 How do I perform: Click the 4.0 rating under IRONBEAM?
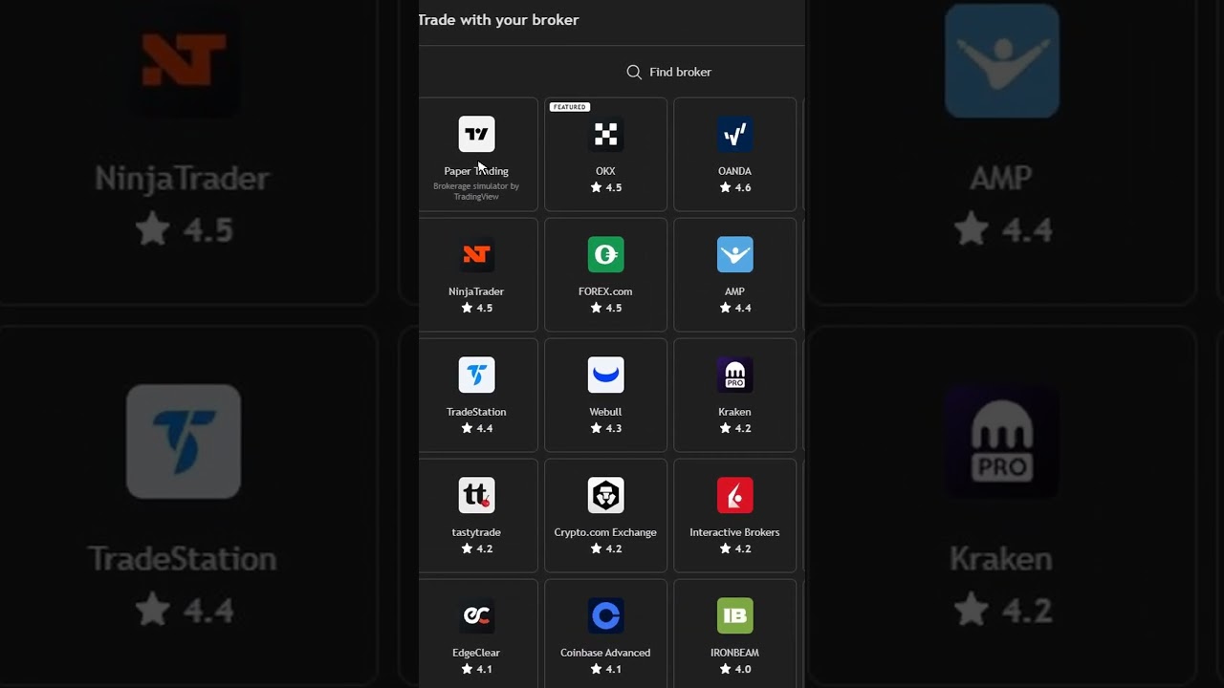pyautogui.click(x=734, y=670)
